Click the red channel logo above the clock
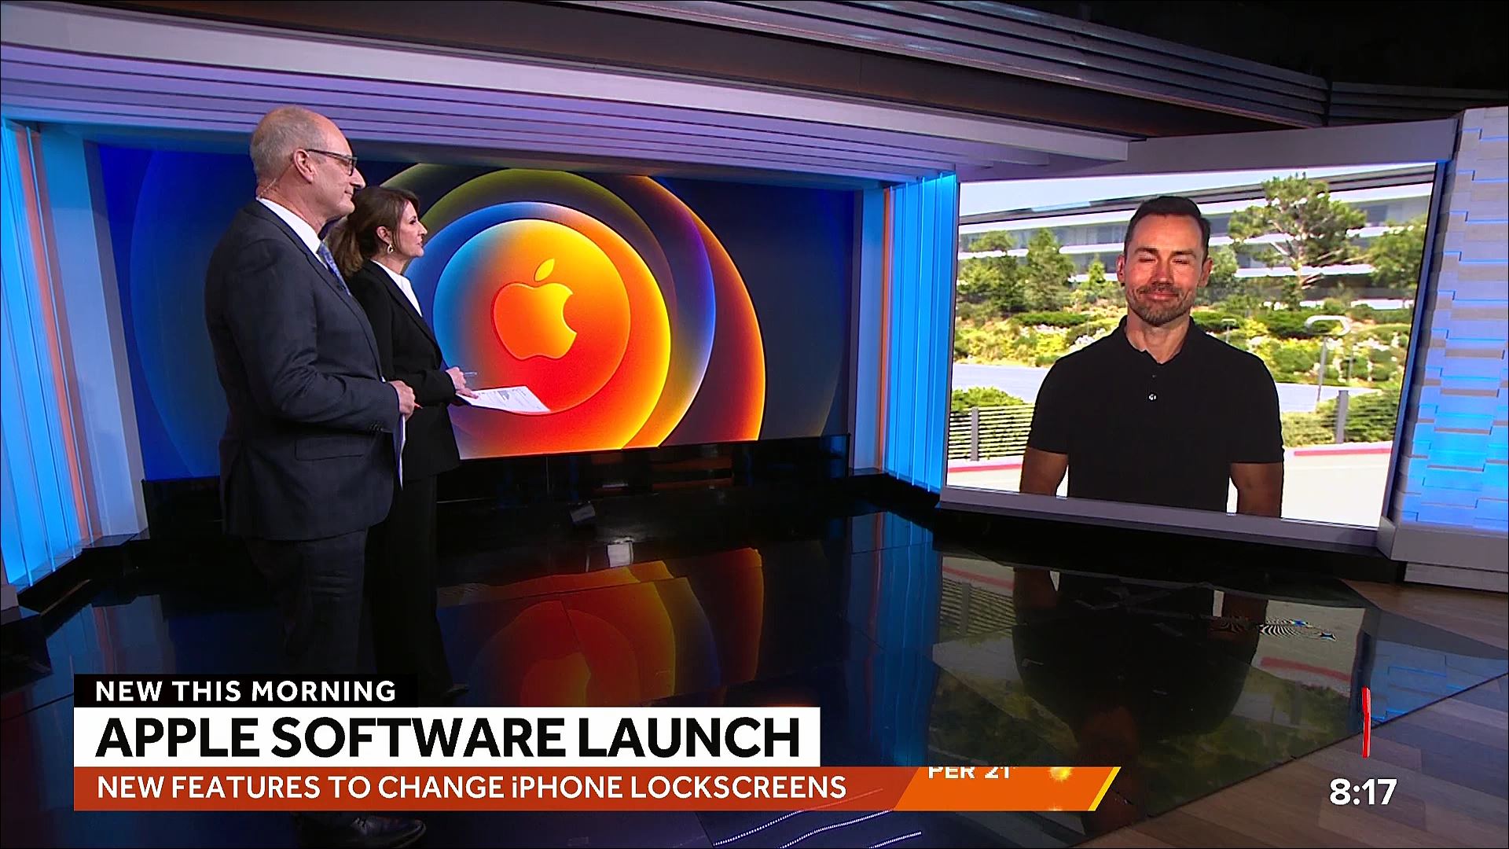Screen dimensions: 1509x849 pos(1367,722)
